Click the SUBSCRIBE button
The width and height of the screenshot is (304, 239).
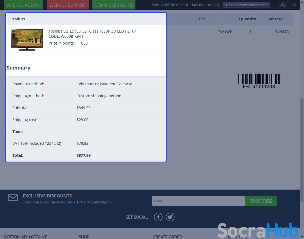pyautogui.click(x=261, y=201)
